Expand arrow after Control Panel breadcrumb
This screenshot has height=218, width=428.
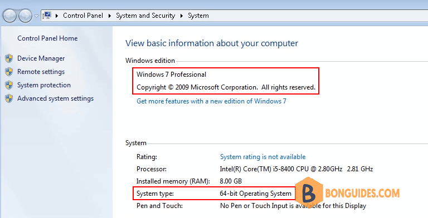pyautogui.click(x=109, y=16)
